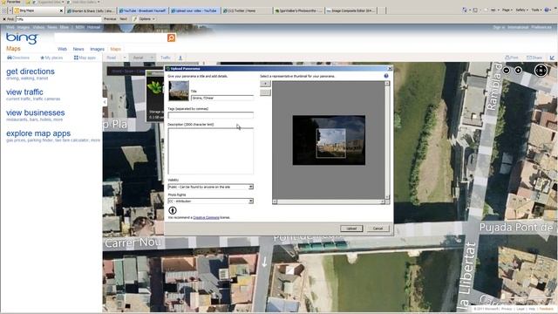The width and height of the screenshot is (558, 314).
Task: Click the Bing logo
Action: click(x=22, y=38)
